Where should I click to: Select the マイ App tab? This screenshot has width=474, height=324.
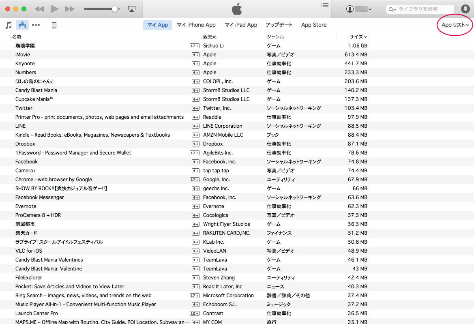[x=157, y=25]
